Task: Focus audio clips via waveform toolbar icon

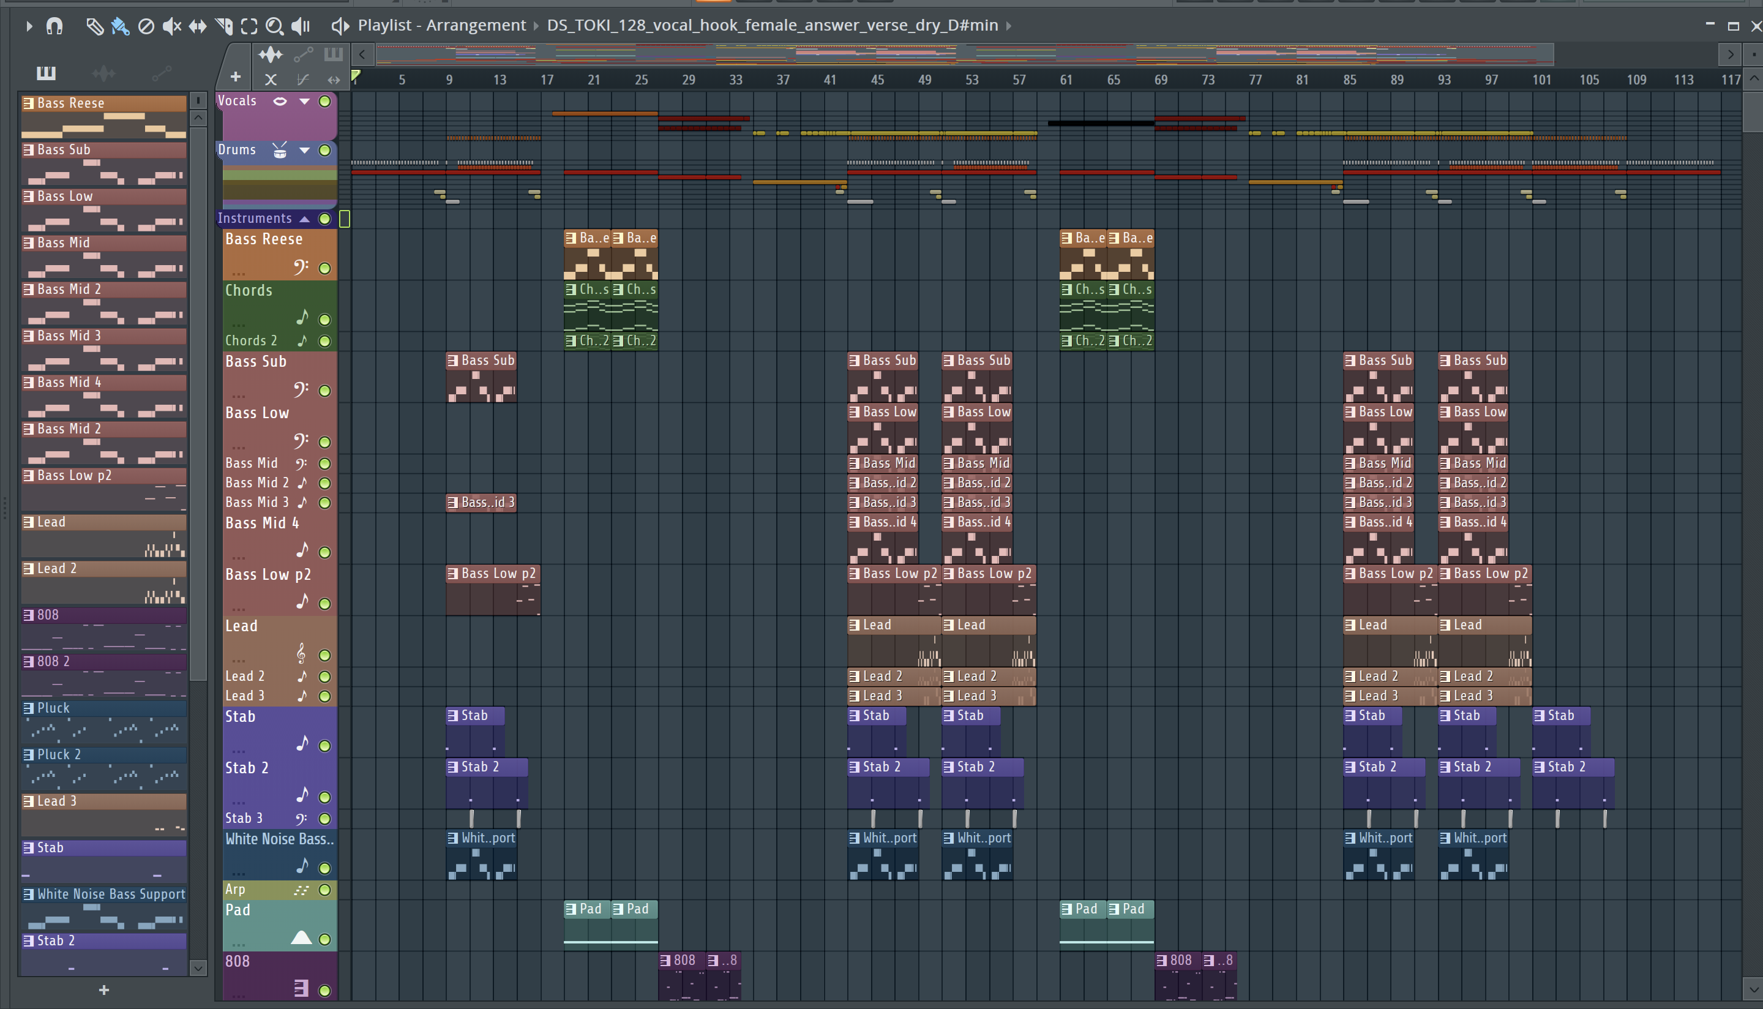Action: (270, 54)
